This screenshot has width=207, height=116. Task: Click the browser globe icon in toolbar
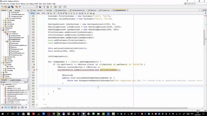(40, 7)
